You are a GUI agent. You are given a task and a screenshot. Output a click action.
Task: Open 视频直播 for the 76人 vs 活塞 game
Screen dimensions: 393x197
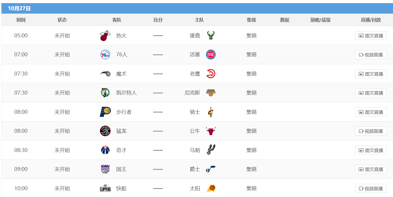click(371, 54)
